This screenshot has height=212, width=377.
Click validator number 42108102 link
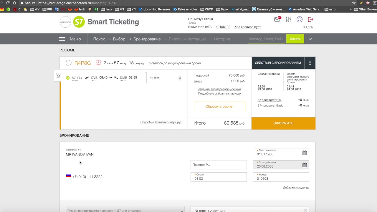tap(223, 27)
